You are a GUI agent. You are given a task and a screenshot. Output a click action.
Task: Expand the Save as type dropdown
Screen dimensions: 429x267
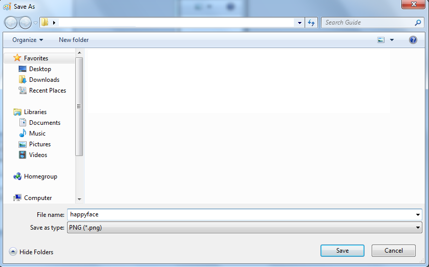[x=244, y=228]
